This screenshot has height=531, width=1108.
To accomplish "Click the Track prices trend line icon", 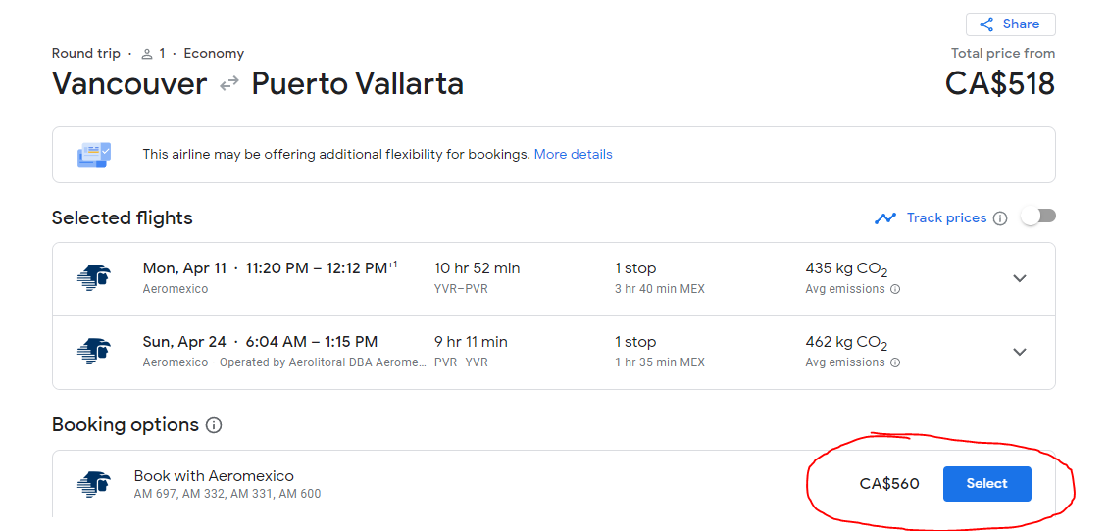I will [x=885, y=218].
